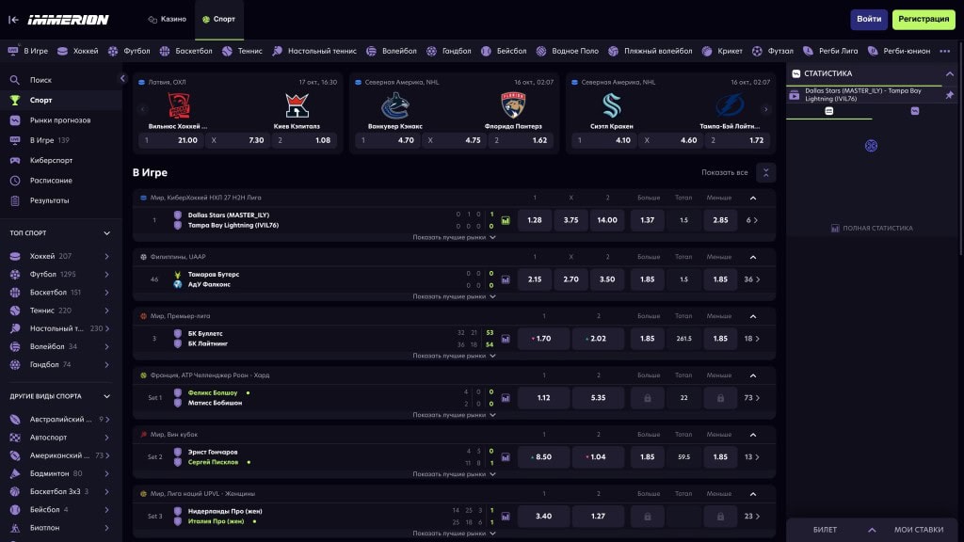Viewport: 964px width, 542px height.
Task: Collapse the Статистика panel
Action: tap(950, 73)
